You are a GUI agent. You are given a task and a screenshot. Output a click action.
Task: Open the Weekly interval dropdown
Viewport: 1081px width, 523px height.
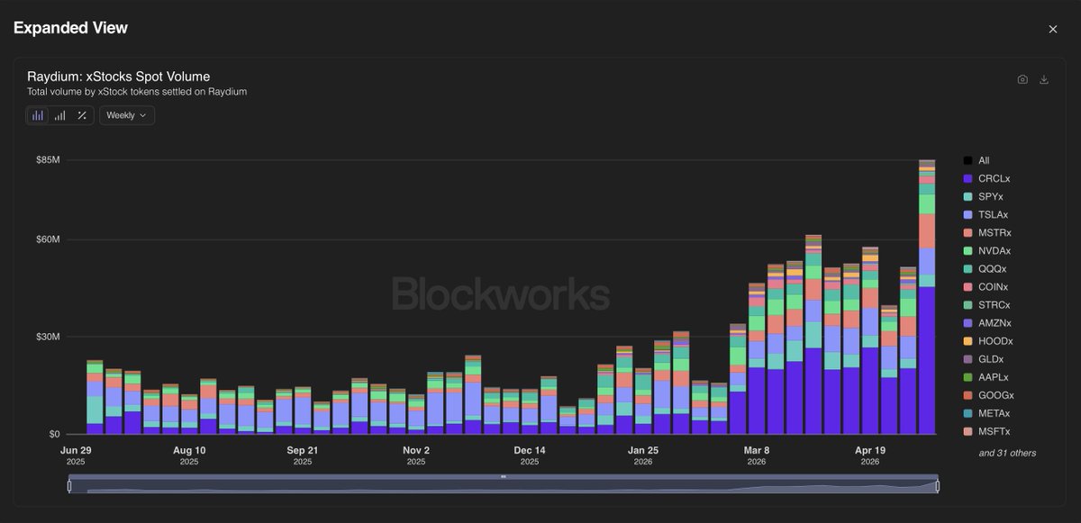pos(126,115)
